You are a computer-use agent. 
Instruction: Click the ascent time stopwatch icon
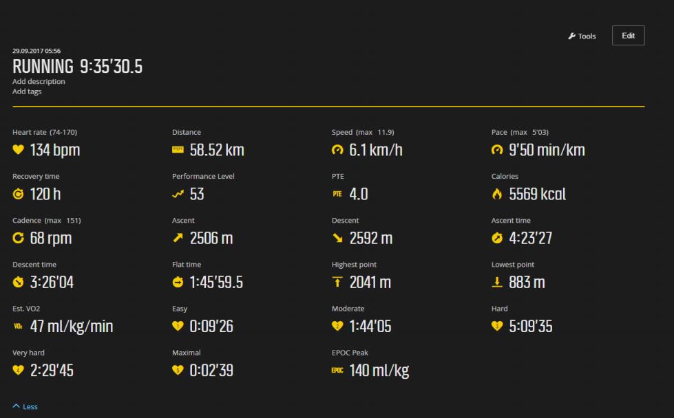pyautogui.click(x=497, y=238)
